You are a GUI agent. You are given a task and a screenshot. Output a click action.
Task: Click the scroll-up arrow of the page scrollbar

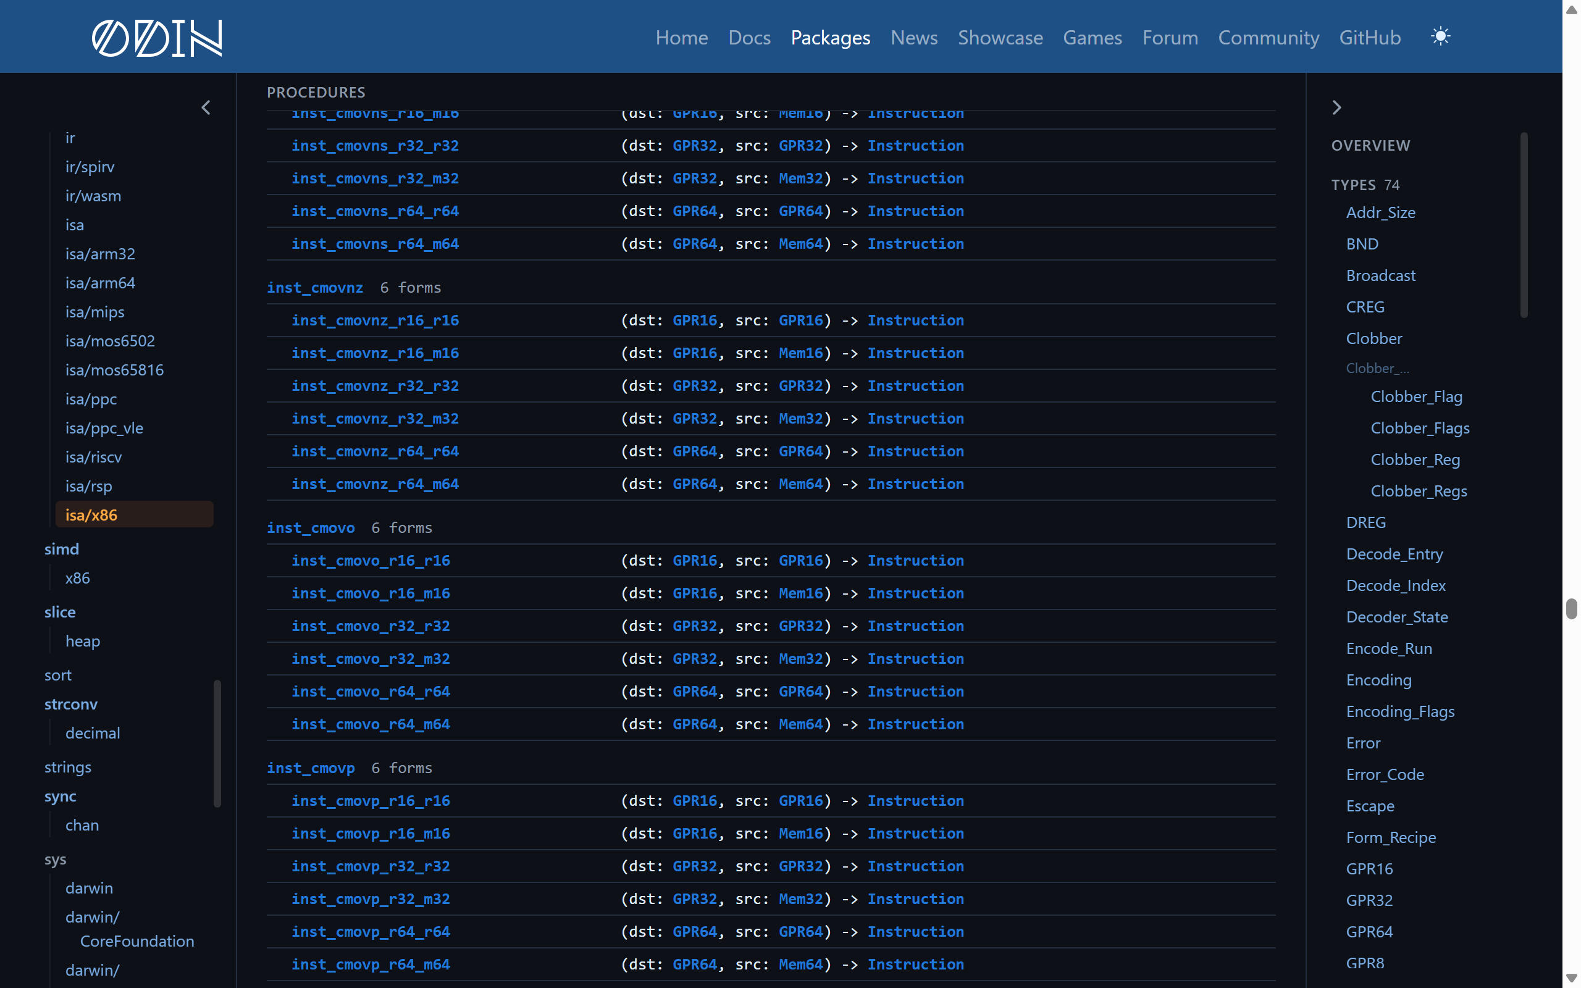1571,9
